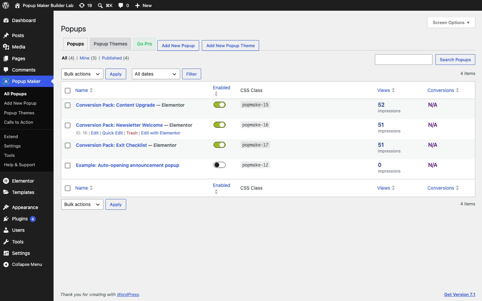Open the All dates filter dropdown
Image resolution: width=482 pixels, height=301 pixels.
[156, 74]
